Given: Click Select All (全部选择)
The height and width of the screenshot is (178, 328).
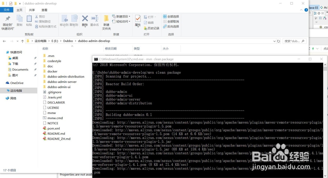Looking at the screenshot, I should coord(171,16).
